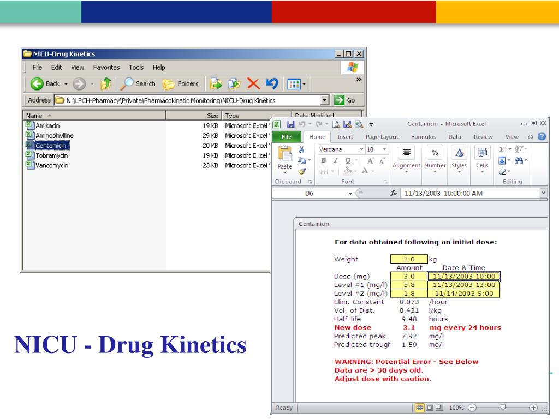Open the Back history dropdown arrow
The height and width of the screenshot is (419, 559).
pyautogui.click(x=66, y=84)
